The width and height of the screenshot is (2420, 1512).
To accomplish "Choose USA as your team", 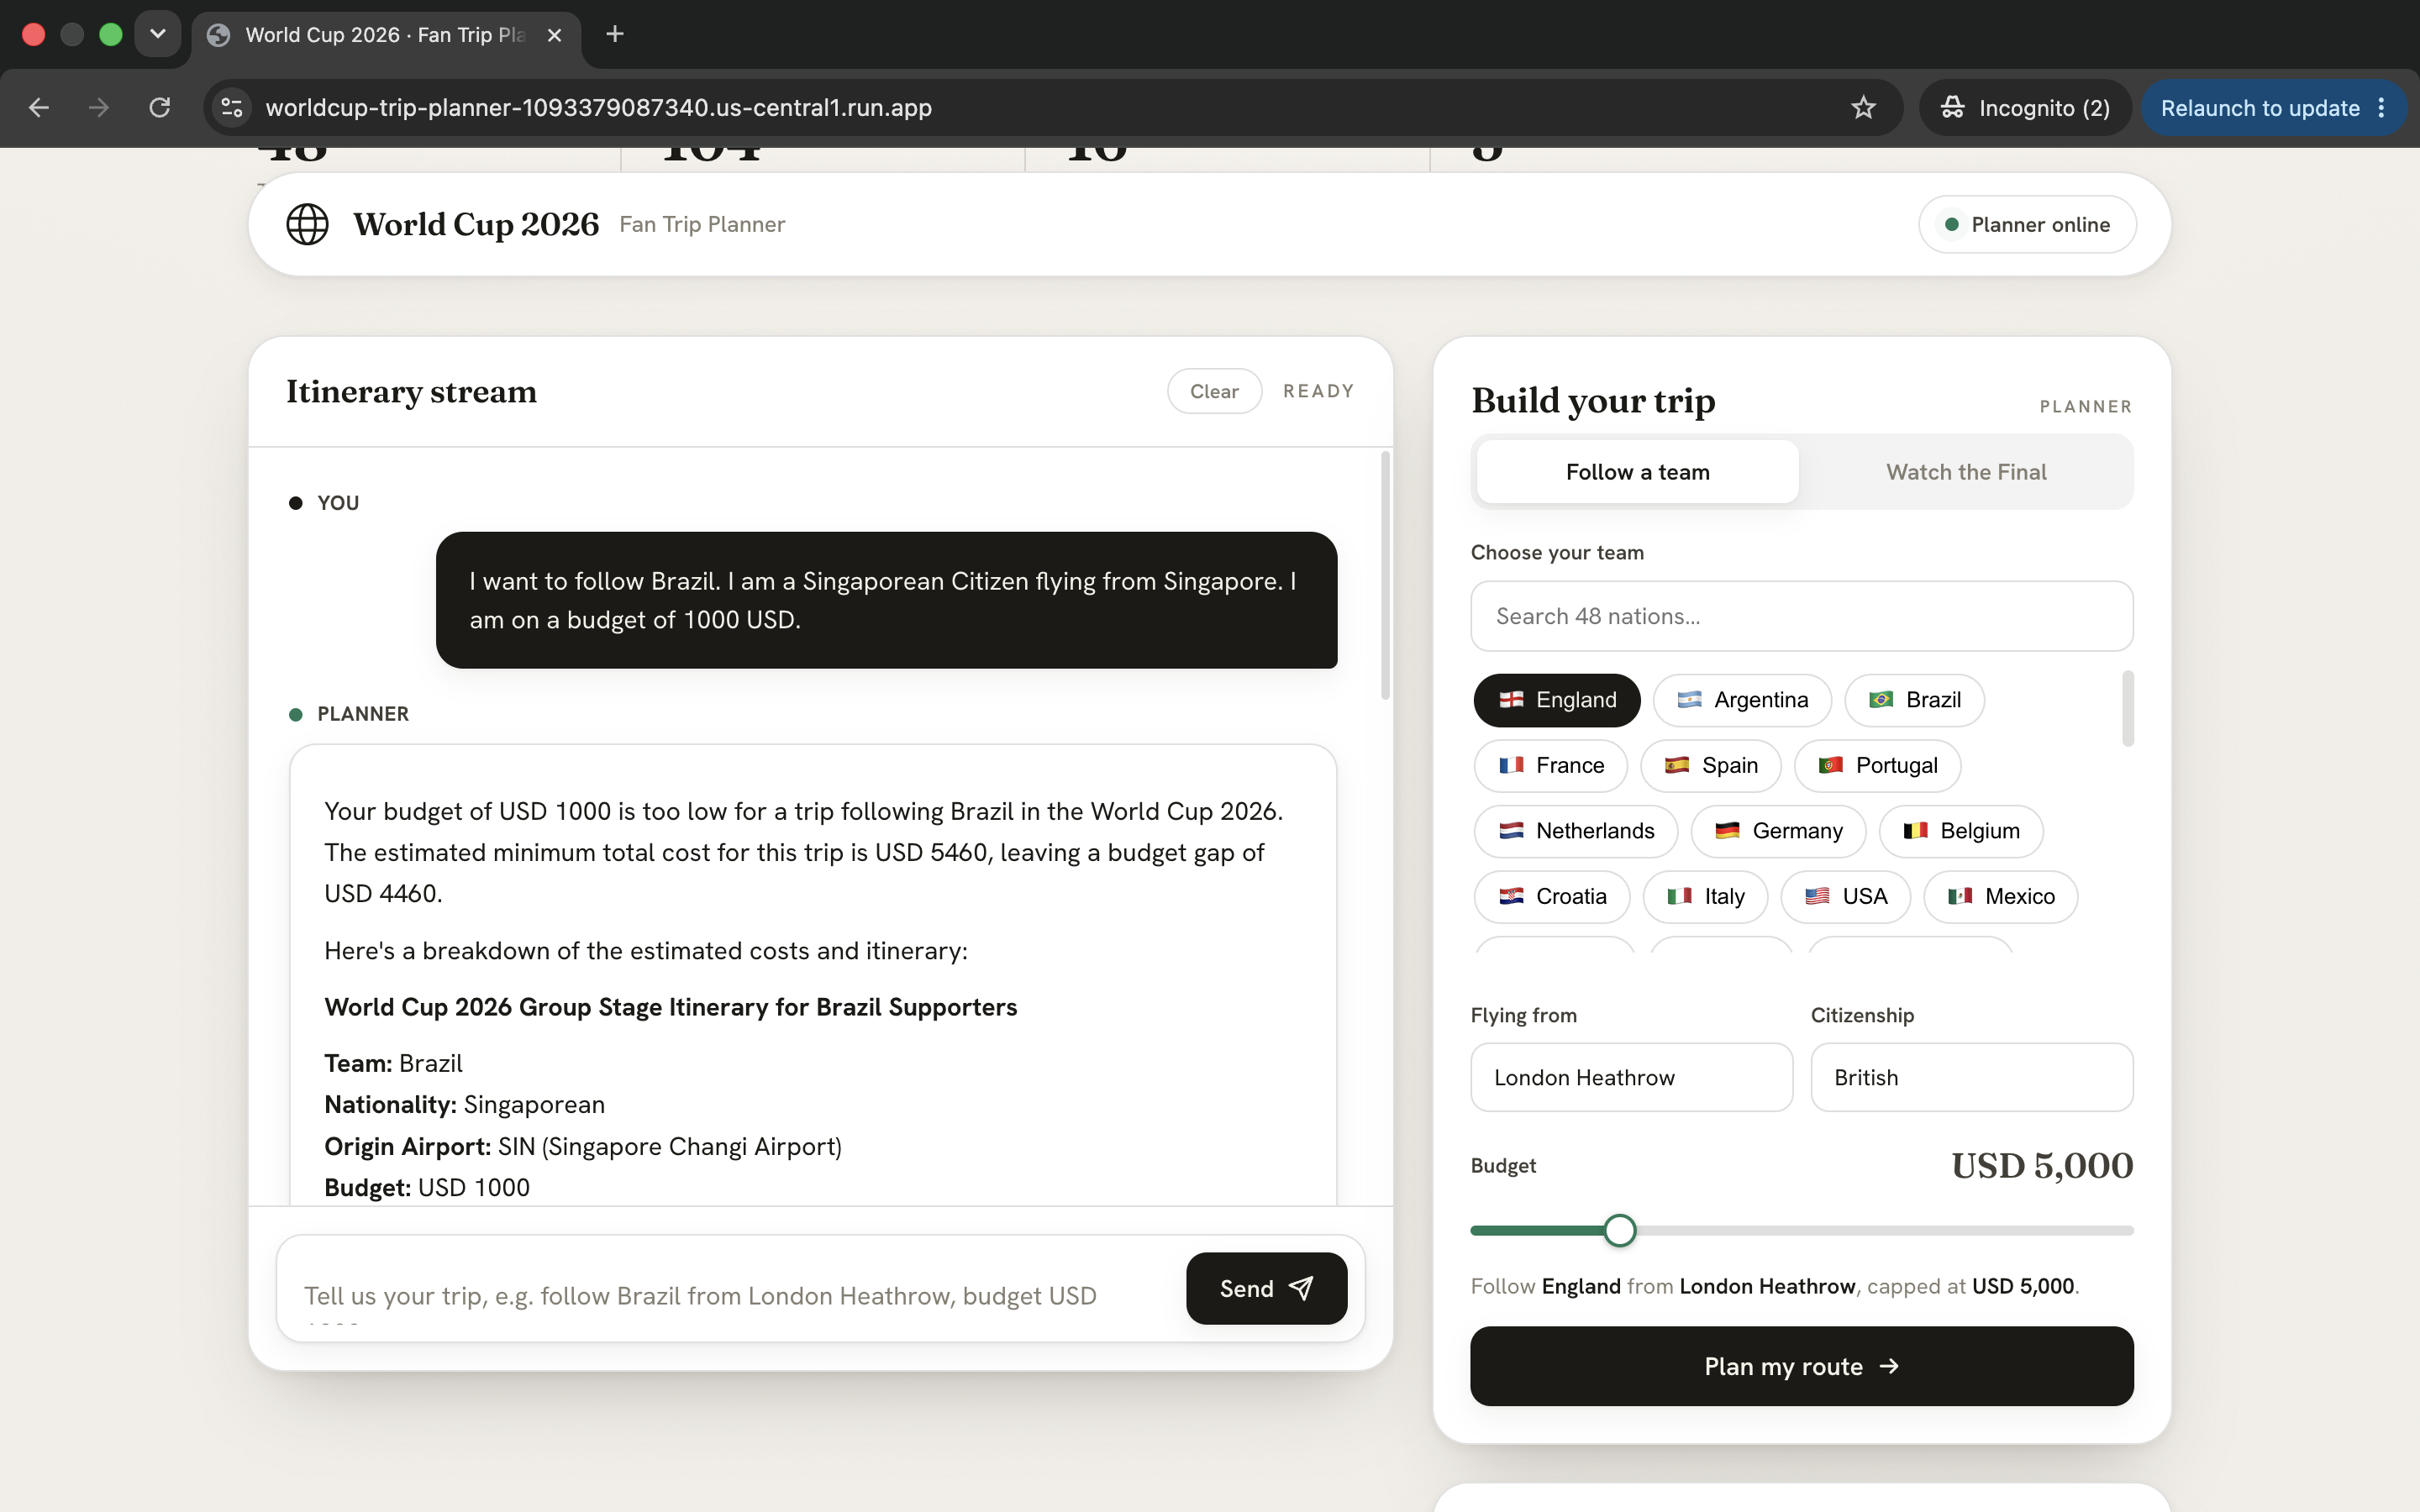I will 1846,897.
